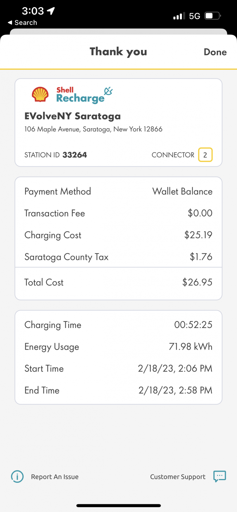This screenshot has height=512, width=237.
Task: Open the Customer Support link
Action: point(178,477)
